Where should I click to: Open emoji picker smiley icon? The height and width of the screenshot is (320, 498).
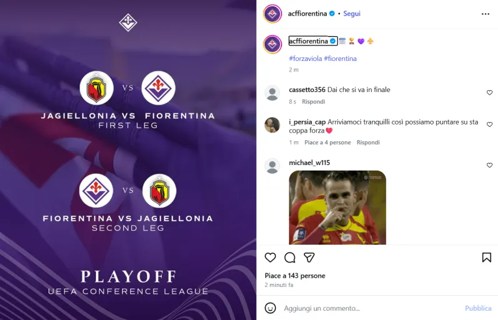pos(270,308)
